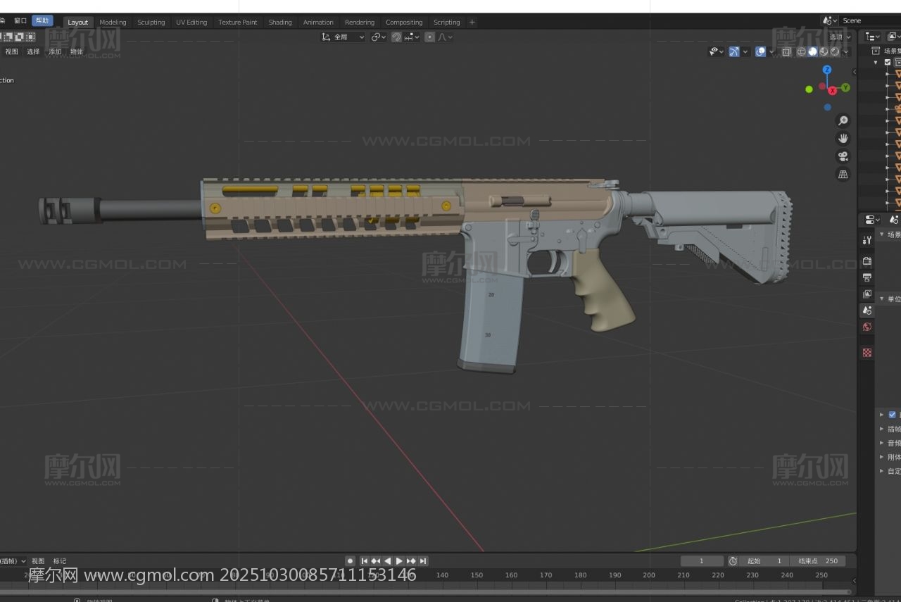
Task: Open the Tool properties tab (wrench icon)
Action: point(867,240)
